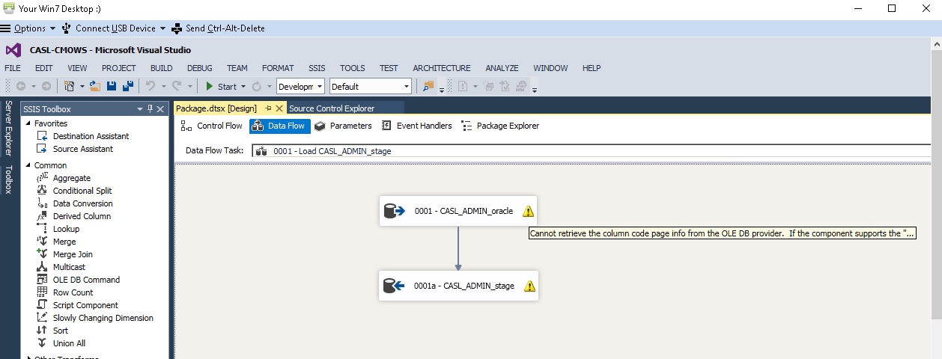942x359 pixels.
Task: Open the HELP menu
Action: click(592, 68)
